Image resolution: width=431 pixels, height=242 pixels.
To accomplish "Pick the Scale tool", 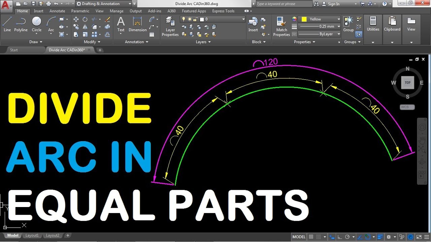I will click(x=85, y=34).
